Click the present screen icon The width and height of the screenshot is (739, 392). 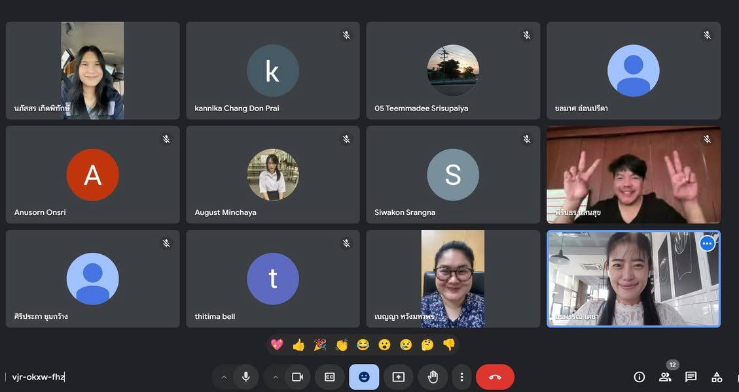(x=398, y=377)
